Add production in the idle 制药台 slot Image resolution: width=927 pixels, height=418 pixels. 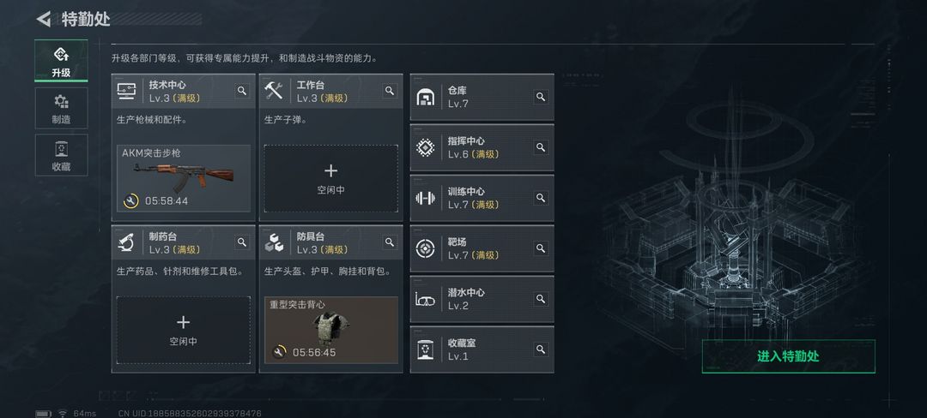(x=184, y=330)
